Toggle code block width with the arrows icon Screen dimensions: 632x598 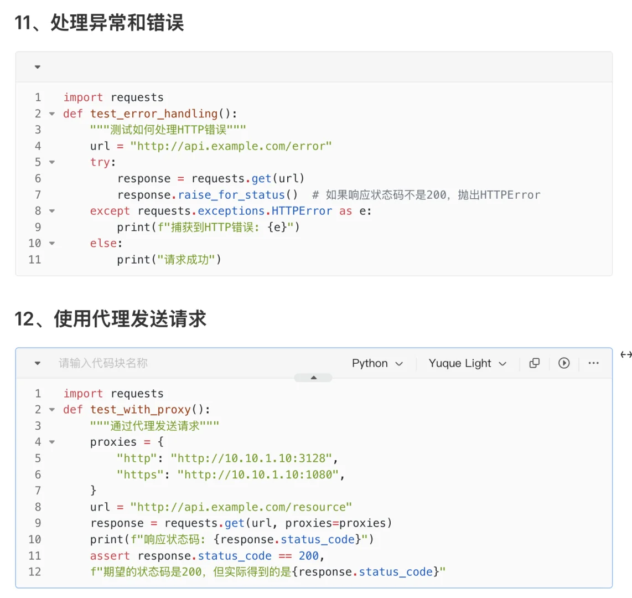tap(626, 354)
